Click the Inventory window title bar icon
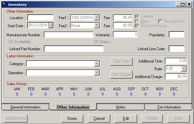The width and height of the screenshot is (194, 124). tap(4, 4)
